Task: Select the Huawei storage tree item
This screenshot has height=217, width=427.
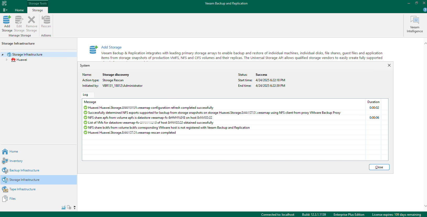Action: 22,60
